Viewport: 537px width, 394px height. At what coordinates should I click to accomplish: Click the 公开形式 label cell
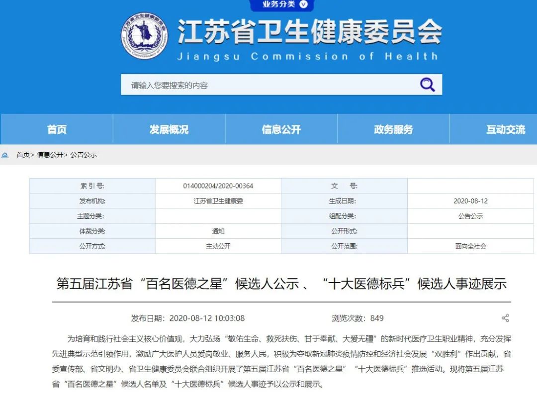(344, 231)
